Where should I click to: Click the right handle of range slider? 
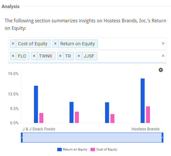162,138
